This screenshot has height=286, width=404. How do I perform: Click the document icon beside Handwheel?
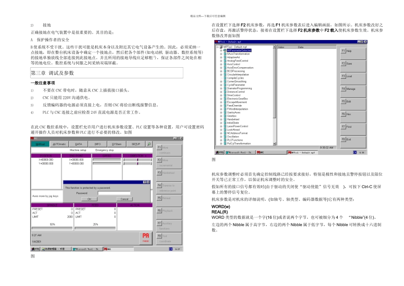225,120
